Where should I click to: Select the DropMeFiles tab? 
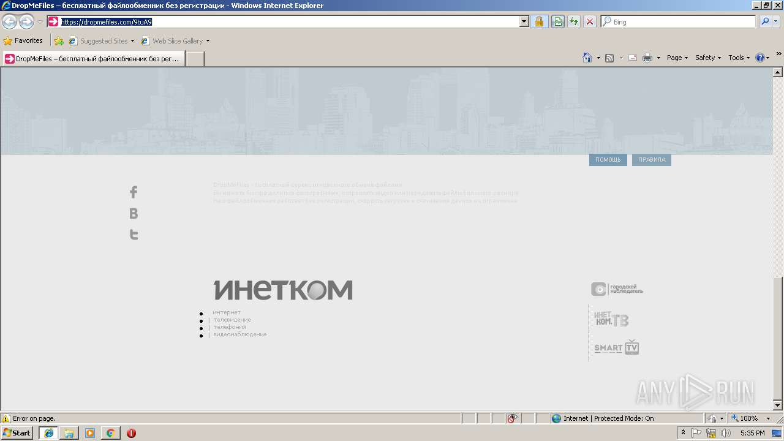[x=93, y=59]
